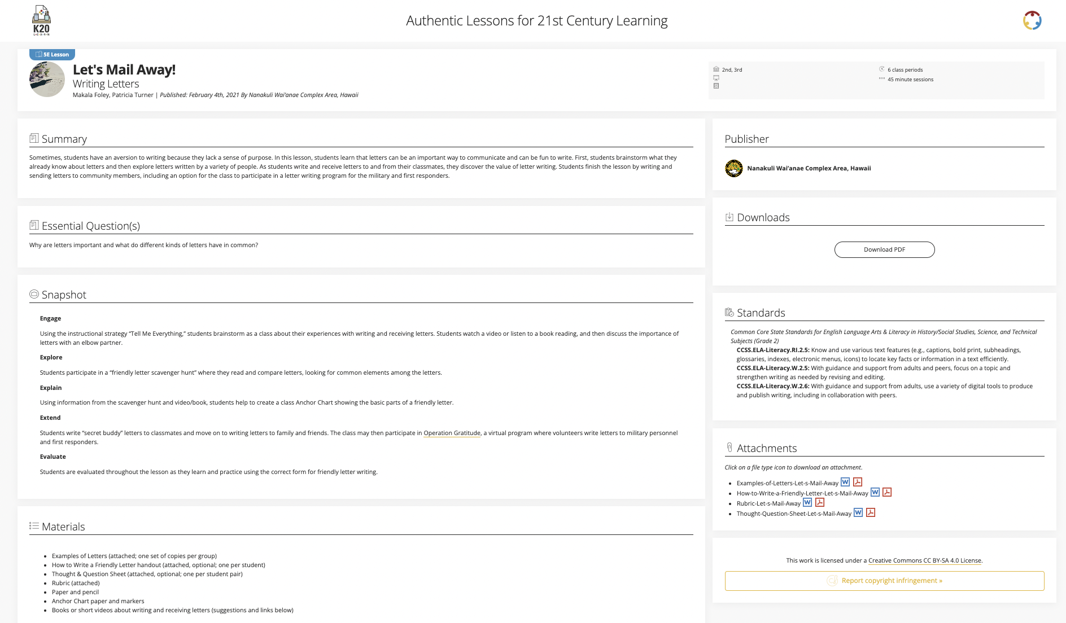Viewport: 1066px width, 623px height.
Task: Open the K20 Learn logo home link
Action: 41,21
